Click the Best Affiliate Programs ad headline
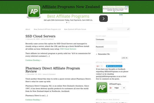 point(68,16)
